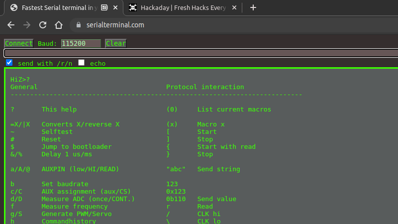Click the padlock site security icon
Viewport: 398px width, 224px height.
click(76, 25)
